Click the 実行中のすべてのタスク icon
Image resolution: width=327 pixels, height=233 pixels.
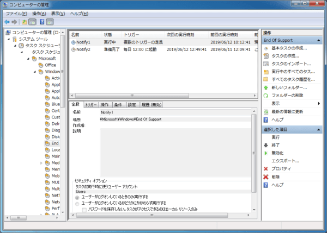click(266, 72)
